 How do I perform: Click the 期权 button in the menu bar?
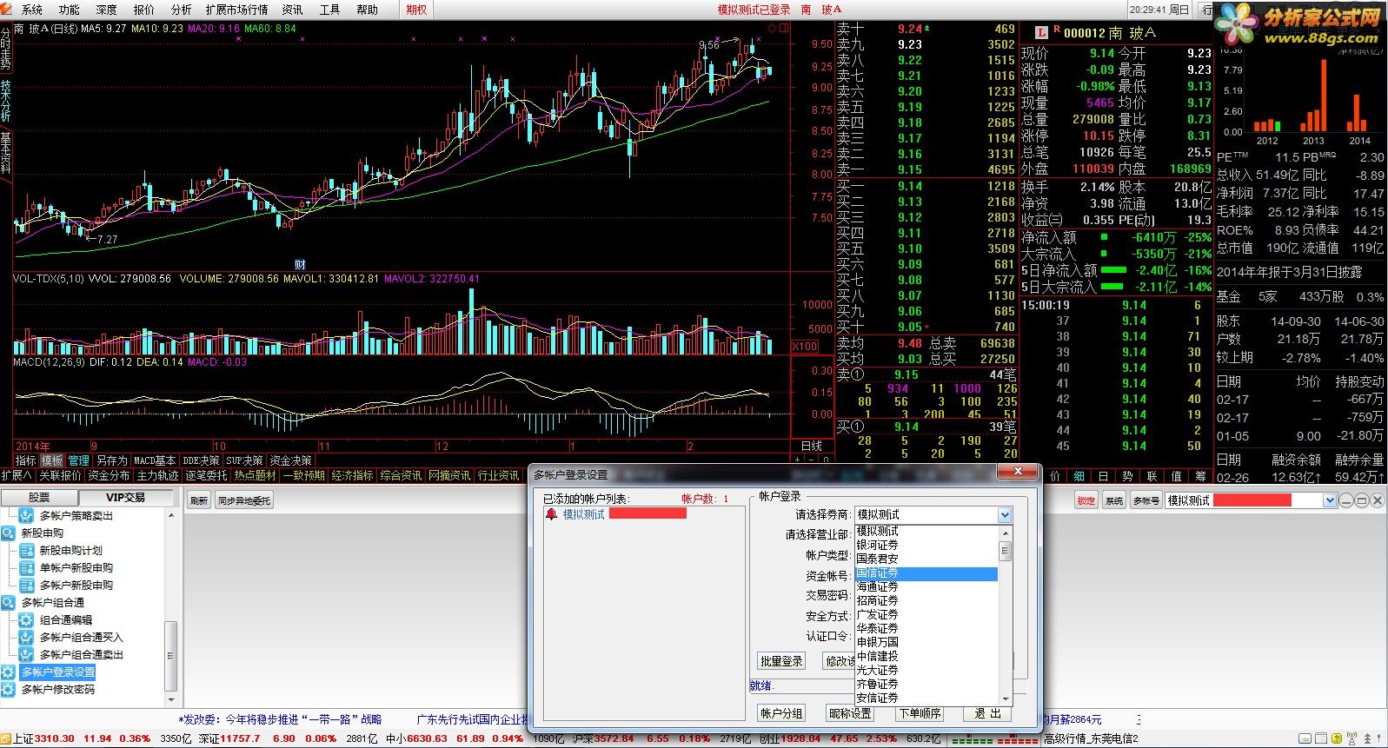[417, 10]
